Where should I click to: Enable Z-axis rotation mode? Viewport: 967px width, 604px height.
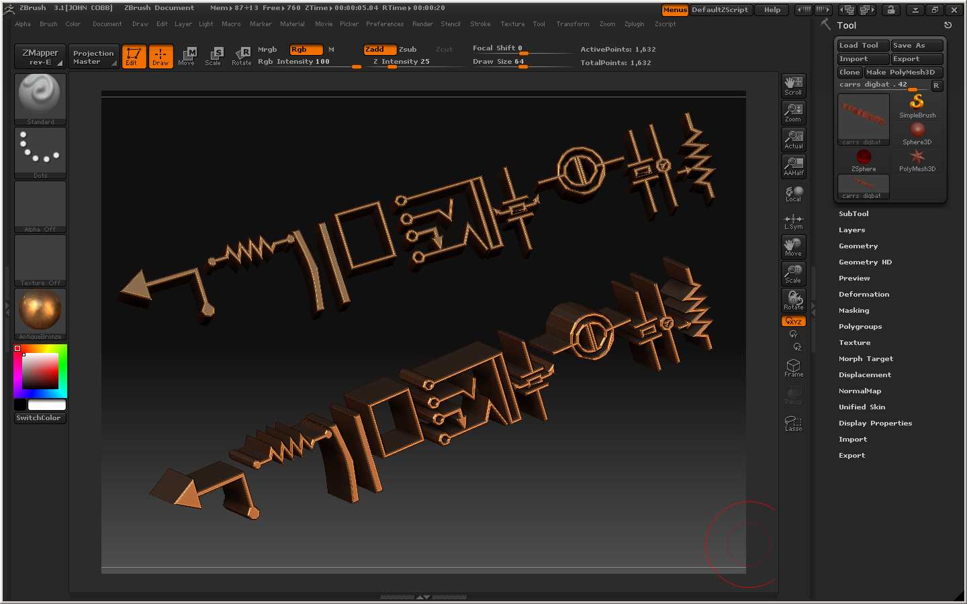(797, 347)
